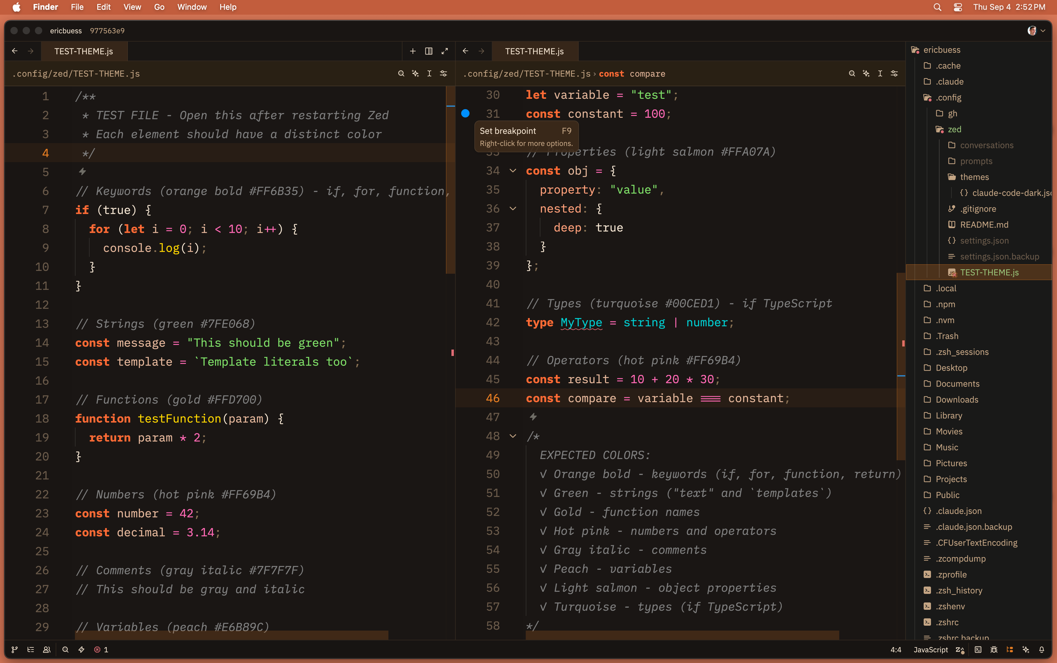Fold the comment block at line 48
This screenshot has height=663, width=1057.
point(513,436)
